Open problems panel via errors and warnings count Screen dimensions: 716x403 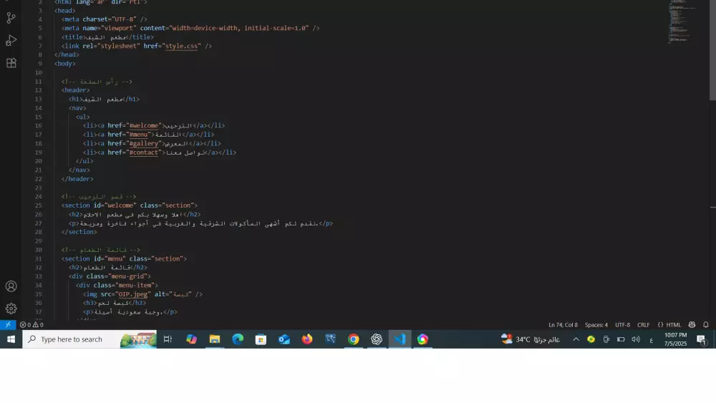(32, 324)
